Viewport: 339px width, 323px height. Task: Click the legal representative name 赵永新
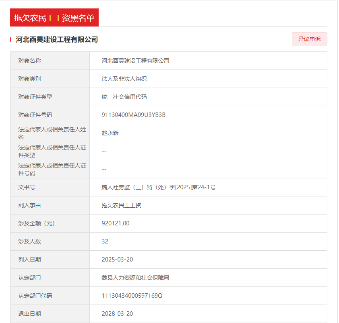pos(110,133)
